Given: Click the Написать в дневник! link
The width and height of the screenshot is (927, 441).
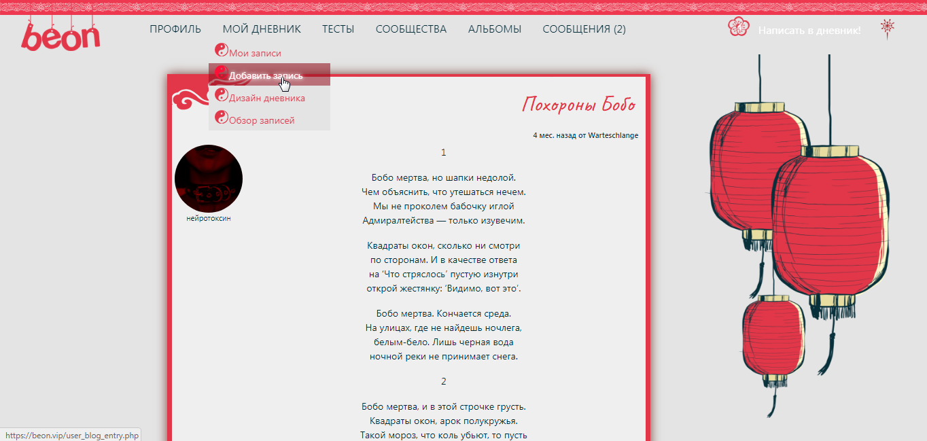Looking at the screenshot, I should pos(809,31).
